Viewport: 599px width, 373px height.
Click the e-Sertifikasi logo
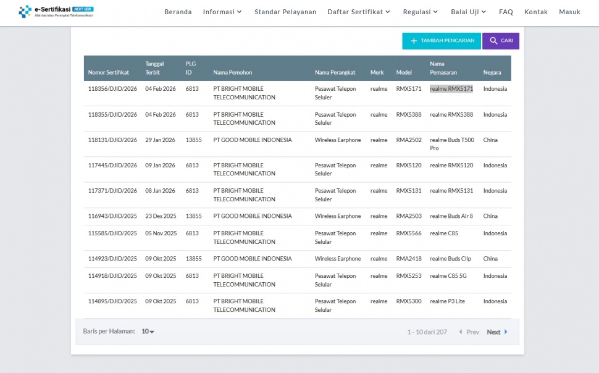tap(56, 11)
